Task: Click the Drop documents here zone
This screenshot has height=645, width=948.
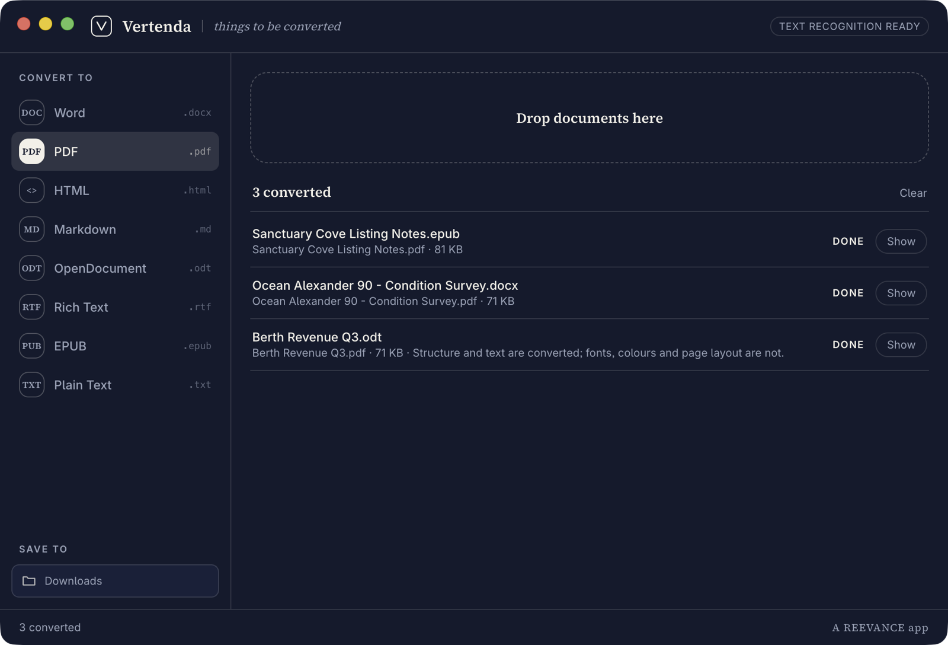Action: pyautogui.click(x=590, y=118)
